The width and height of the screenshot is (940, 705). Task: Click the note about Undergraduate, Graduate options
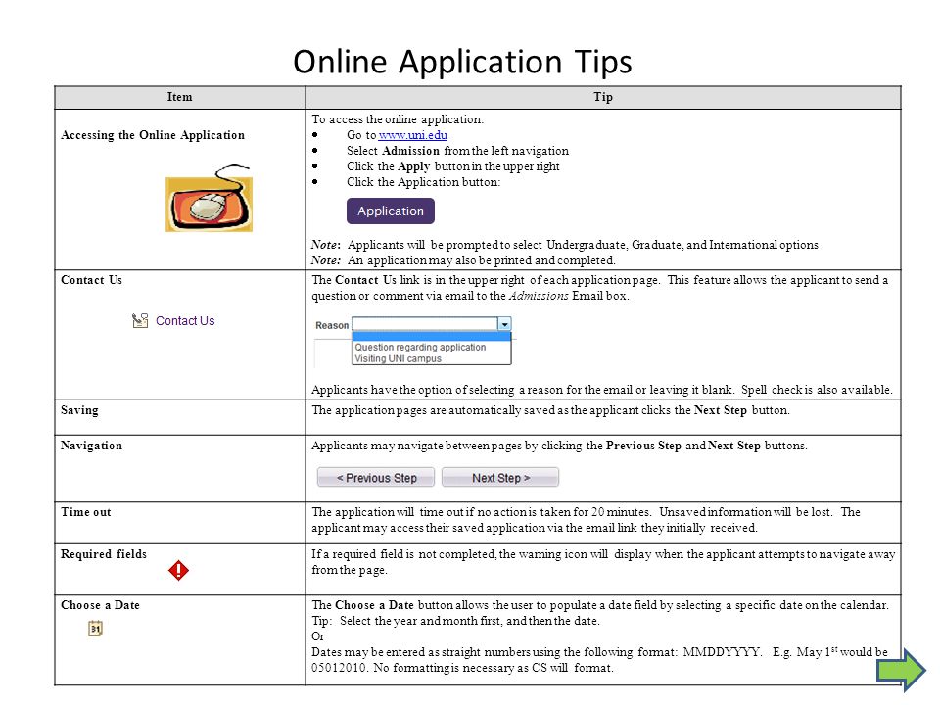pyautogui.click(x=565, y=245)
